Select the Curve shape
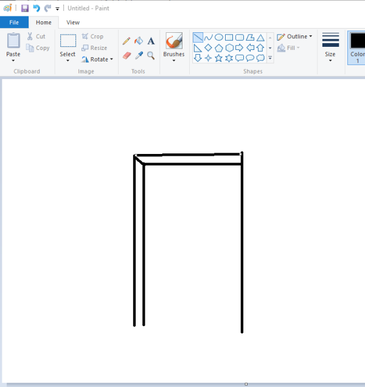The height and width of the screenshot is (387, 365). (x=208, y=38)
